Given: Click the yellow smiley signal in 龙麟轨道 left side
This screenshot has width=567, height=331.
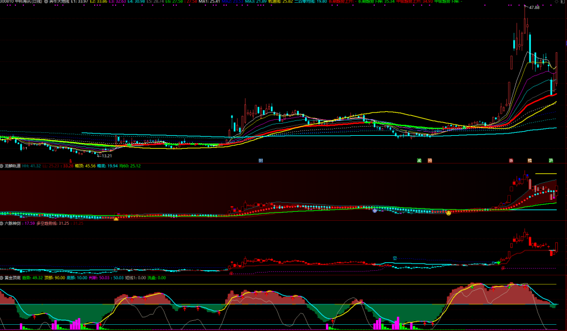Looking at the screenshot, I should [x=116, y=219].
